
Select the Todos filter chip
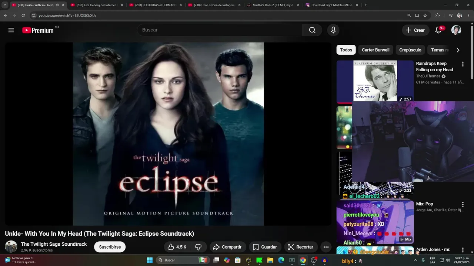[346, 50]
